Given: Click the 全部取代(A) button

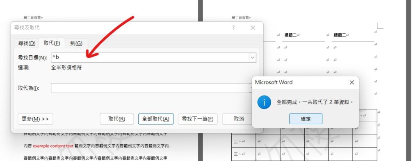Looking at the screenshot, I should [156, 119].
